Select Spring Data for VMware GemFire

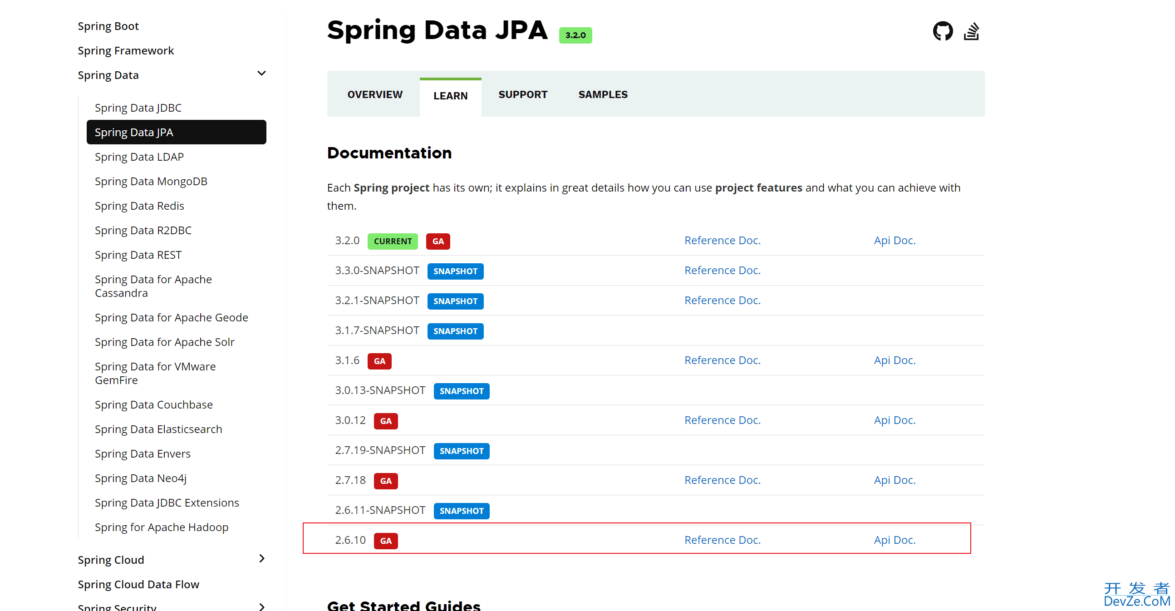point(155,373)
